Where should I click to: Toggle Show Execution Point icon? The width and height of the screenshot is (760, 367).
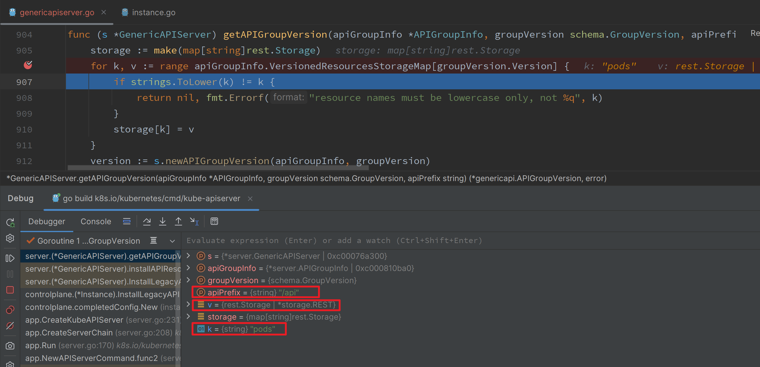coord(127,221)
